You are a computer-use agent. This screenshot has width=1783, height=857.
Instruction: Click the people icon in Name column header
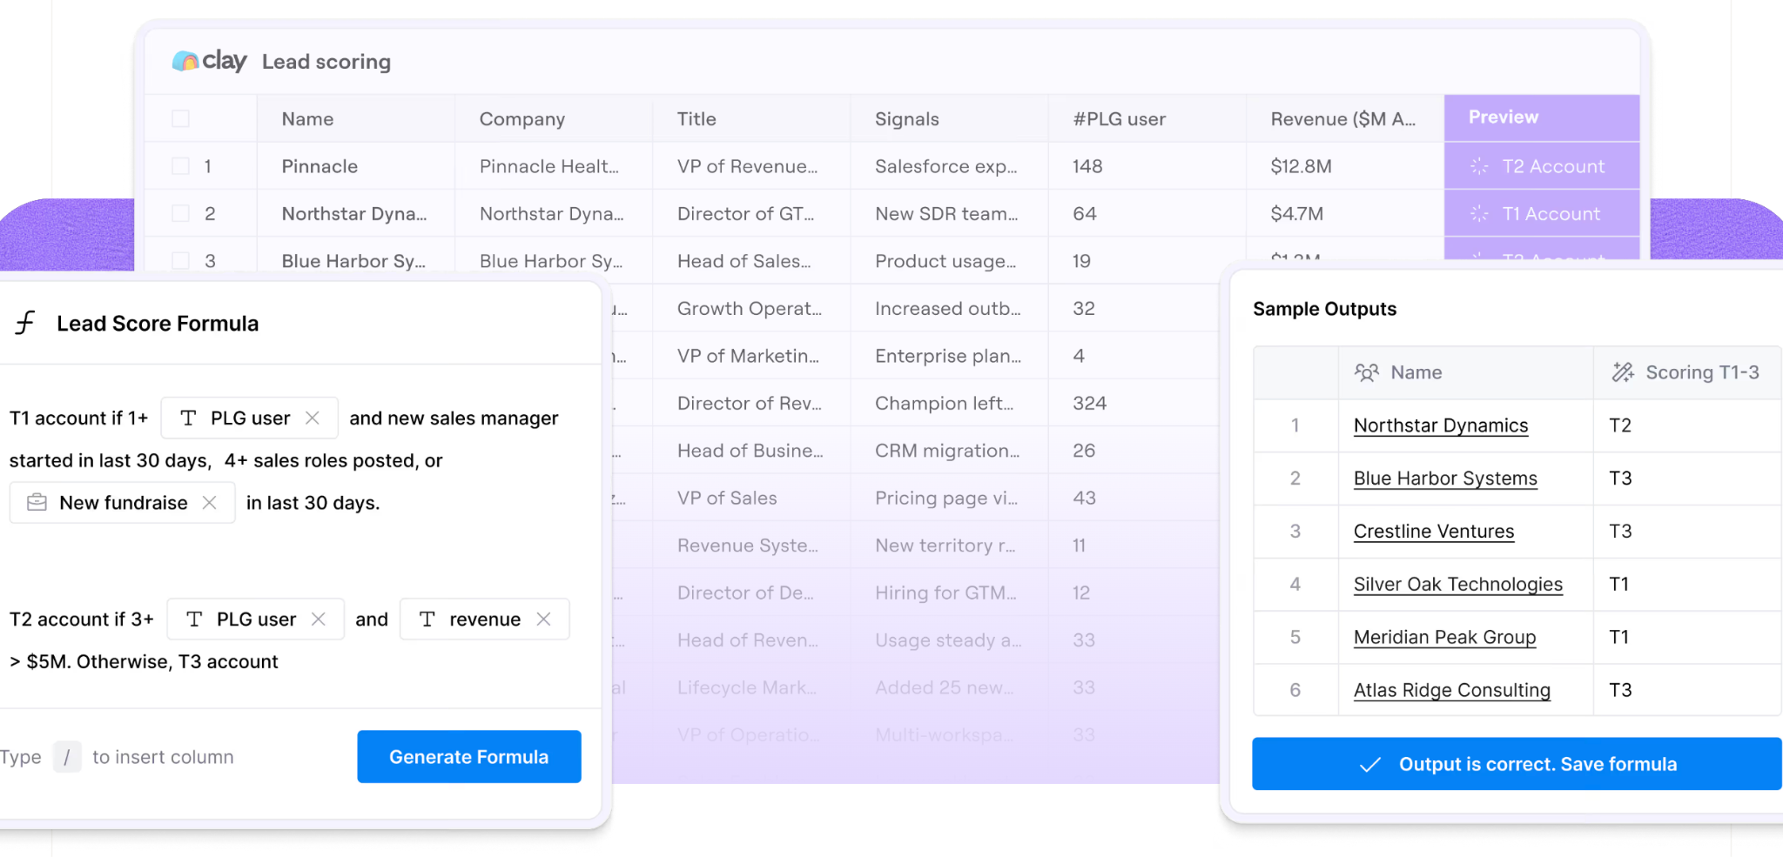click(1367, 372)
